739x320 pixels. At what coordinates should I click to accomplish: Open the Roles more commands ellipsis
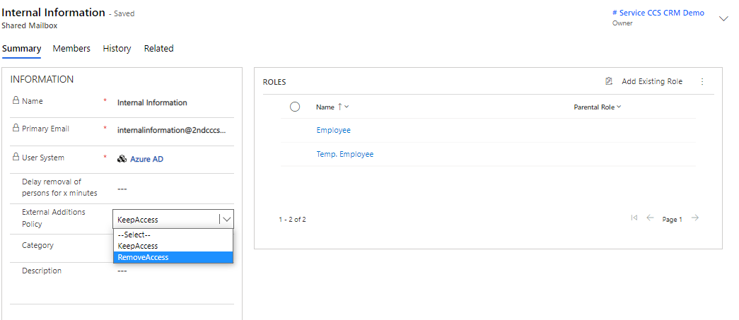(702, 82)
